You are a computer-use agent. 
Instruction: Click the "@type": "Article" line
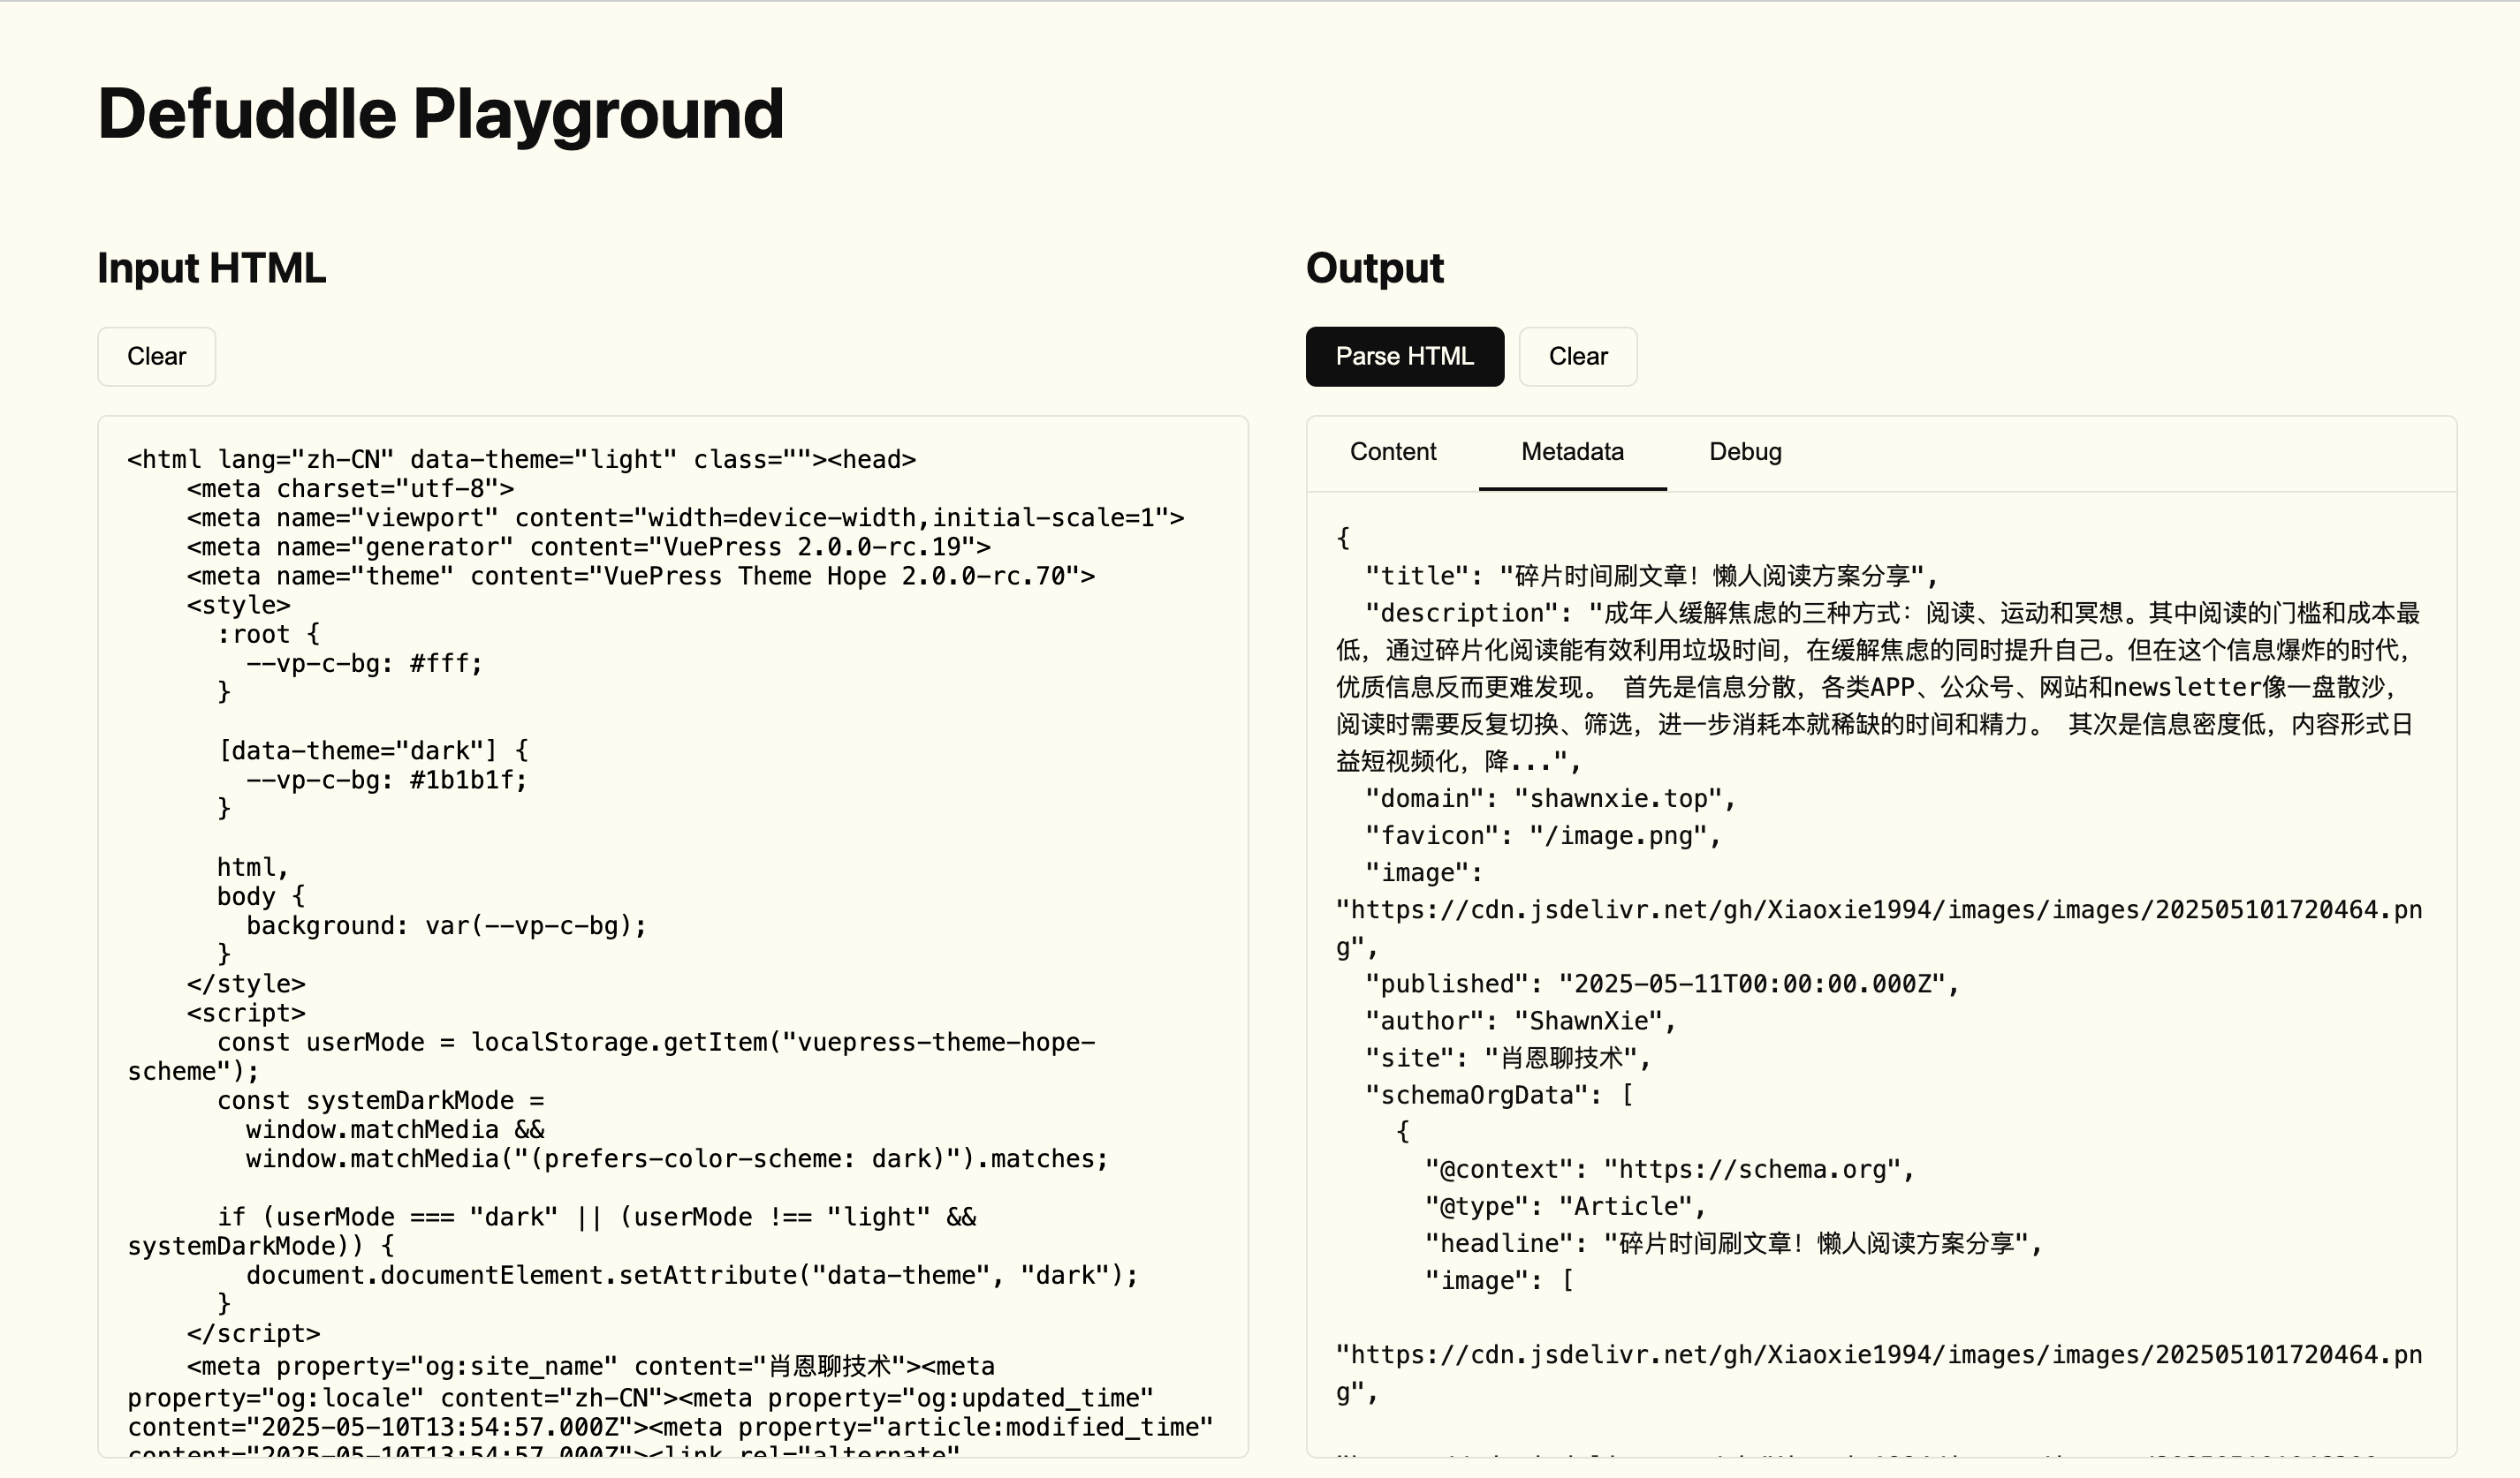[x=1564, y=1207]
